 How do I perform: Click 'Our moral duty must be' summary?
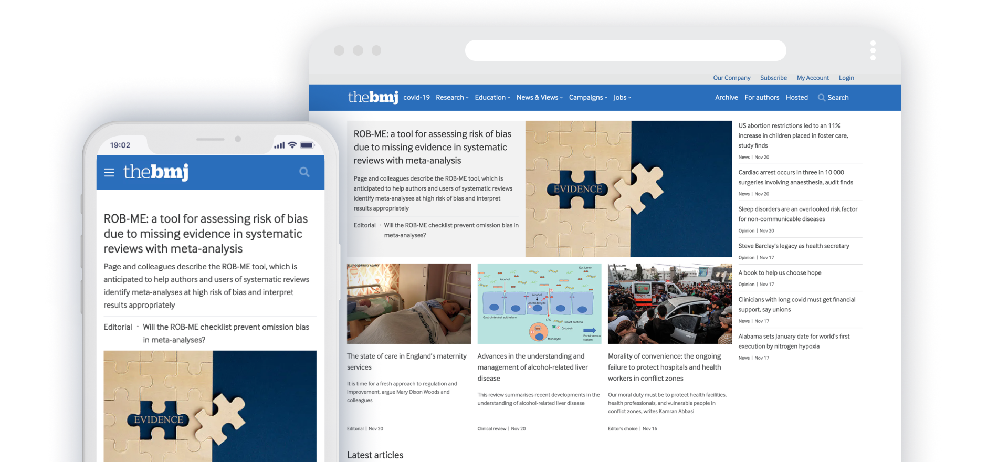pos(667,403)
